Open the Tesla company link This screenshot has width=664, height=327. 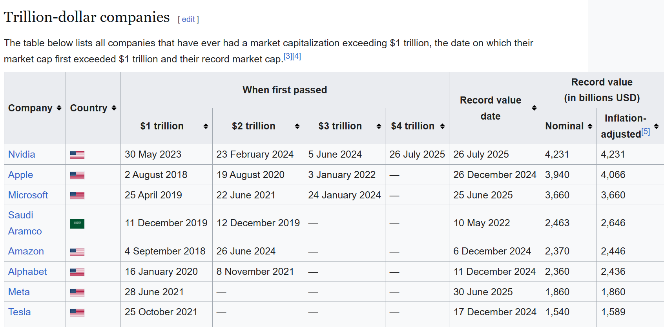(19, 312)
